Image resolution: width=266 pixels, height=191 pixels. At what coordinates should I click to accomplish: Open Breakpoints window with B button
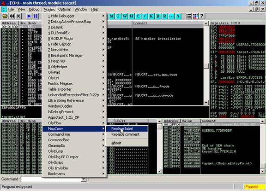coord(158,16)
